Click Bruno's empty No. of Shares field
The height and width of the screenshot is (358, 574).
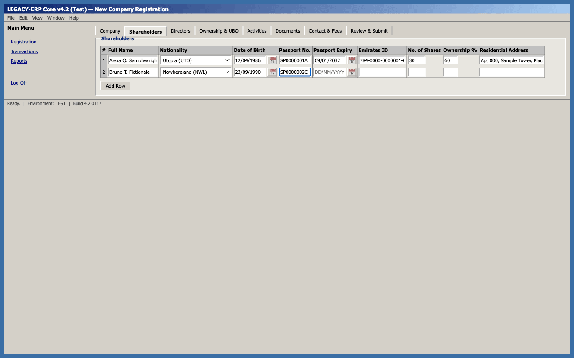(x=417, y=72)
